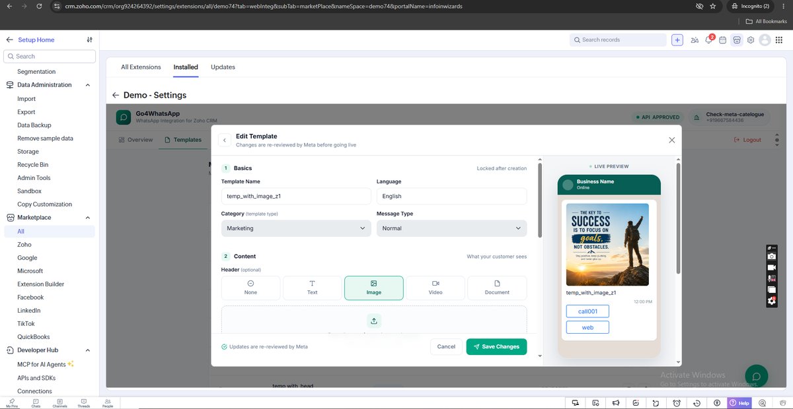
Task: Open Channels in the bottom bar
Action: [x=59, y=403]
